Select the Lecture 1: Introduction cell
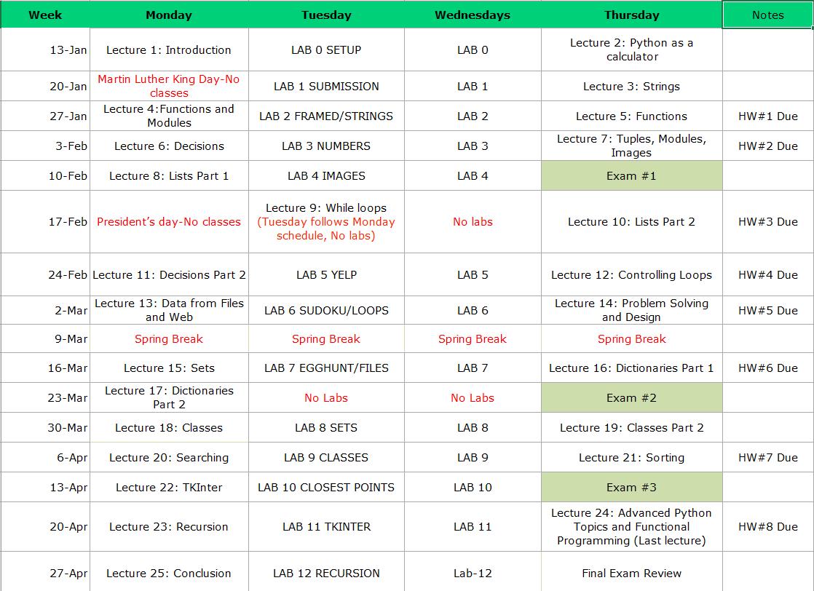This screenshot has height=591, width=814. point(169,49)
